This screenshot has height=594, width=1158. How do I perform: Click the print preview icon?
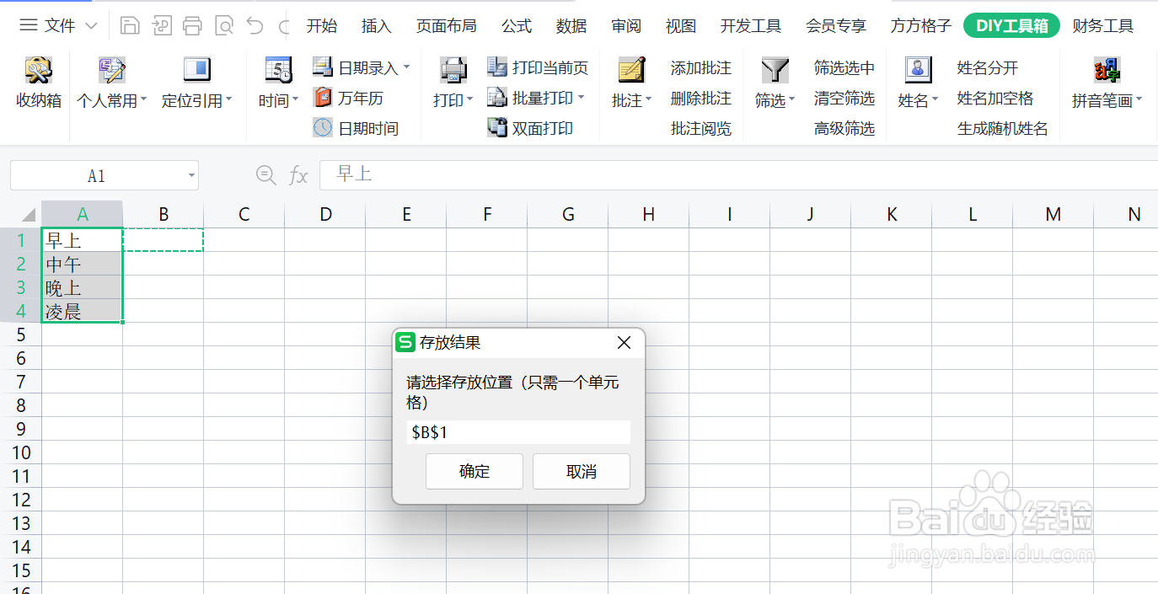[x=223, y=26]
